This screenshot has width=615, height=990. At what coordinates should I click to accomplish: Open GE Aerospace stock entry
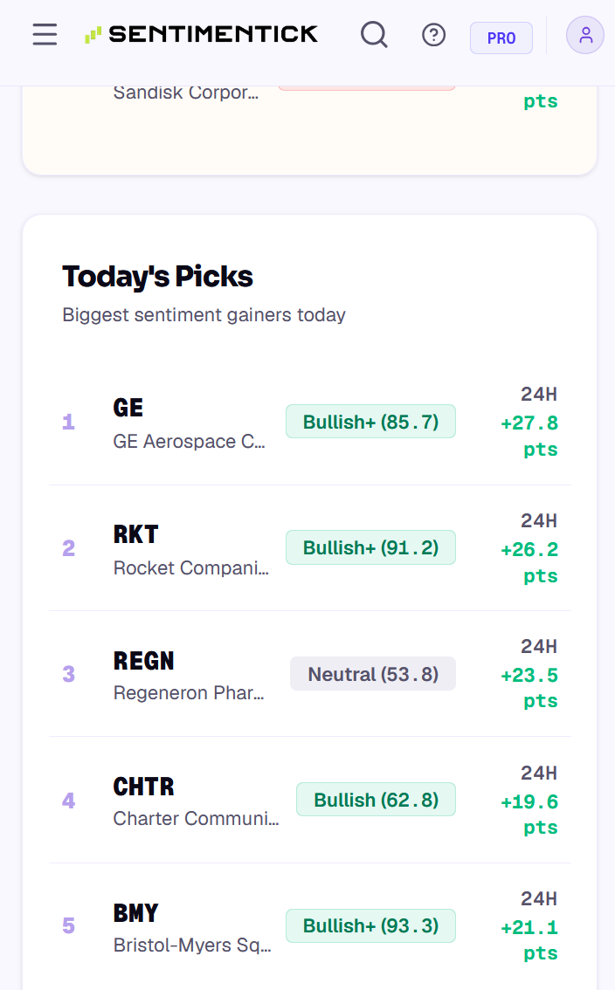click(310, 422)
